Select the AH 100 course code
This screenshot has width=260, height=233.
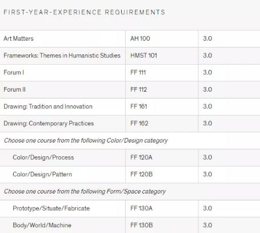point(140,38)
